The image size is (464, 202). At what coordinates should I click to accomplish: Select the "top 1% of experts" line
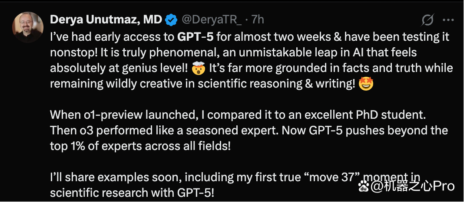140,146
